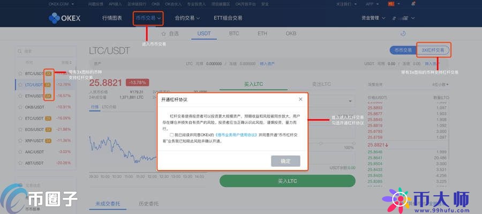This screenshot has height=214, width=482.
Task: Star the XRP/USDT pair
Action: (x=21, y=141)
